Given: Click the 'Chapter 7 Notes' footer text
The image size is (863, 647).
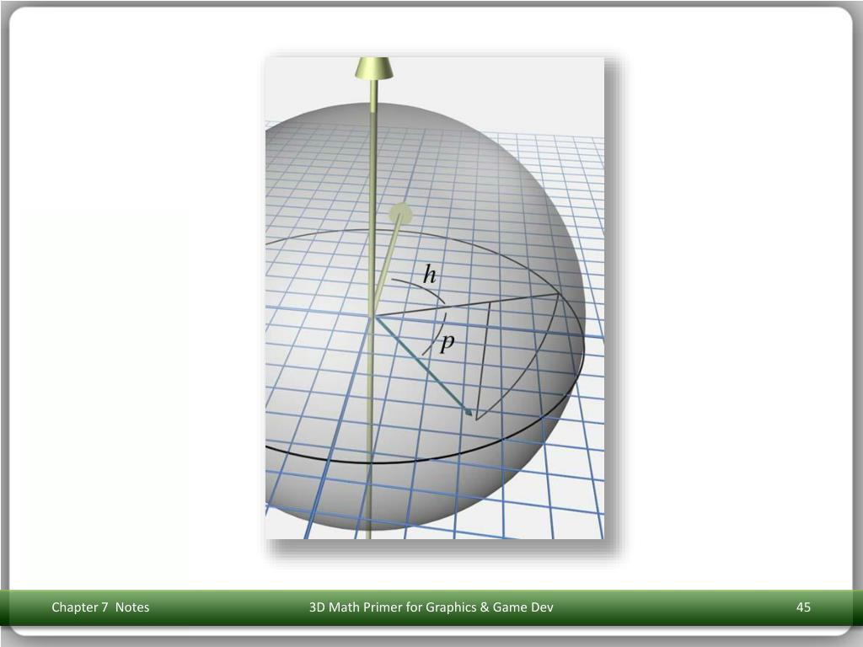Looking at the screenshot, I should pyautogui.click(x=101, y=607).
